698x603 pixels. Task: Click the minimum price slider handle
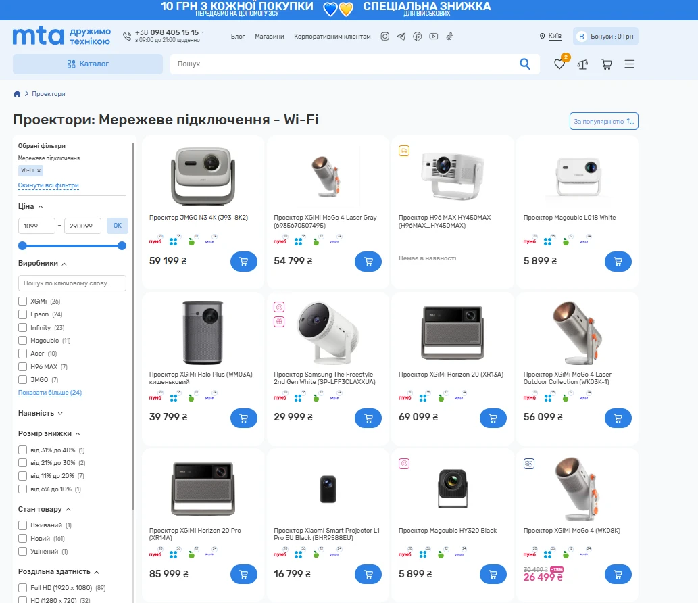22,246
